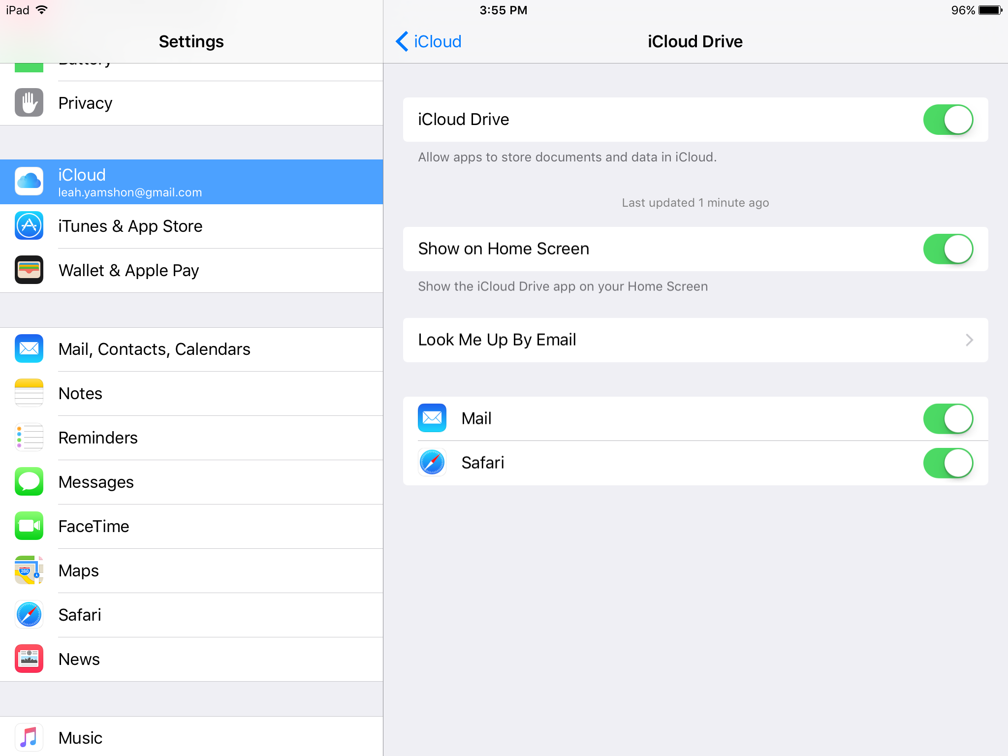Screen dimensions: 1008x756
Task: Tap the iCloud settings icon
Action: [30, 181]
